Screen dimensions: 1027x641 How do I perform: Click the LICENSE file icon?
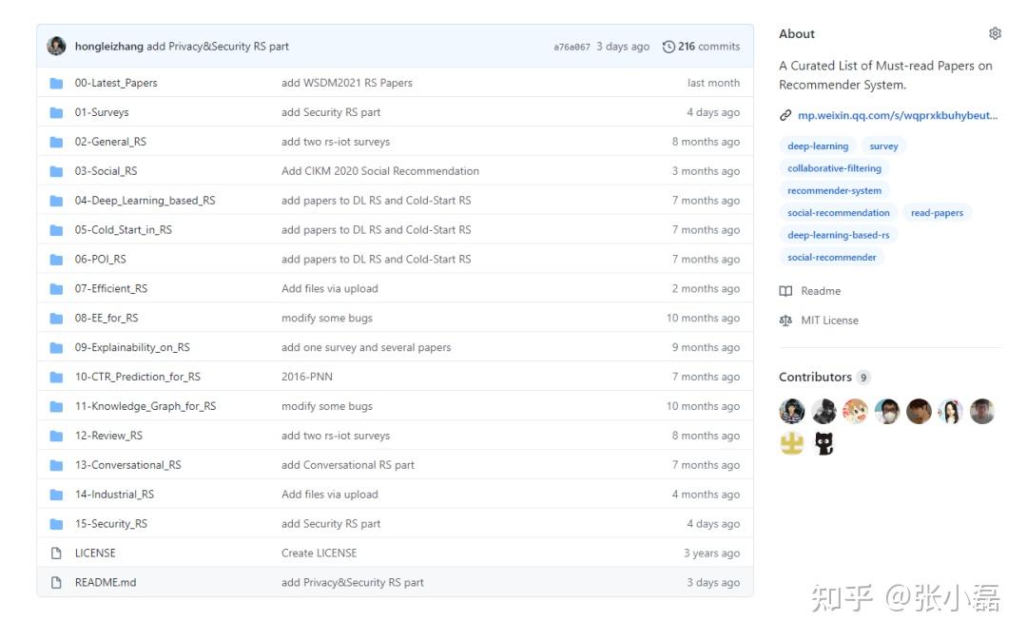tap(56, 553)
